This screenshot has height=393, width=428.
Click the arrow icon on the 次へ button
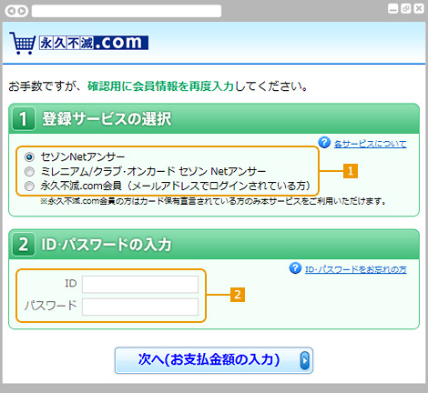pyautogui.click(x=304, y=360)
